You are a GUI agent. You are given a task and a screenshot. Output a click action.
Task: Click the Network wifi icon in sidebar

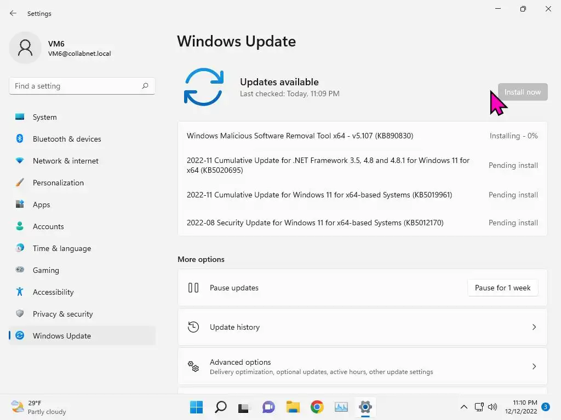(20, 160)
